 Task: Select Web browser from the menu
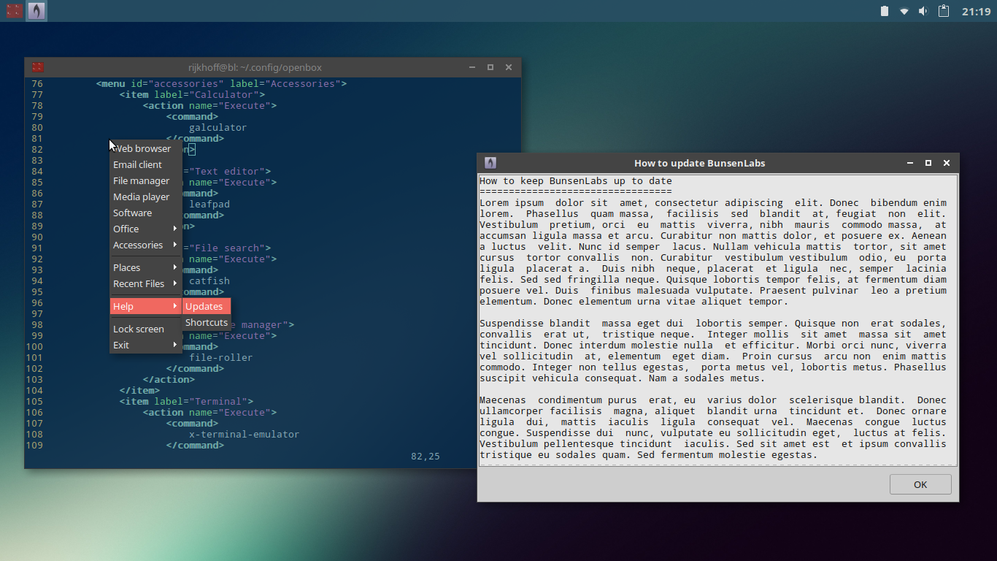point(145,148)
